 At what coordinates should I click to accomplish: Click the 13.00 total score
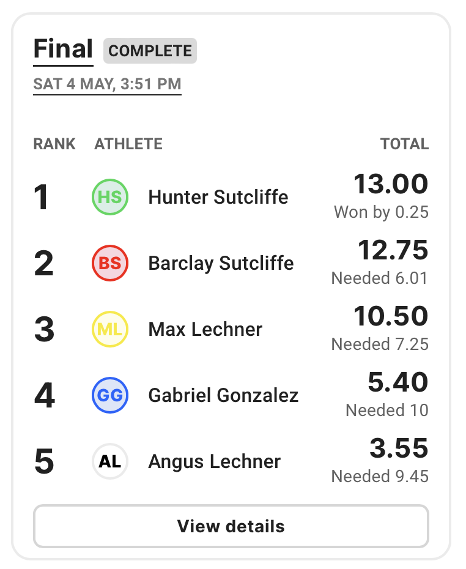tap(391, 184)
